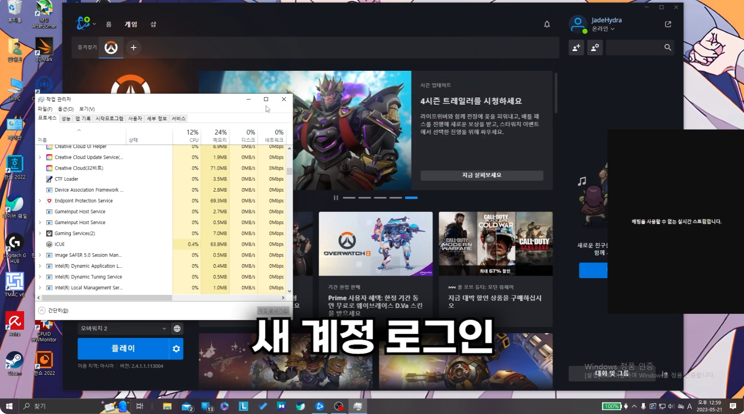Image resolution: width=744 pixels, height=414 pixels.
Task: Open the MSI Afterburner desktop icon
Action: click(x=44, y=14)
